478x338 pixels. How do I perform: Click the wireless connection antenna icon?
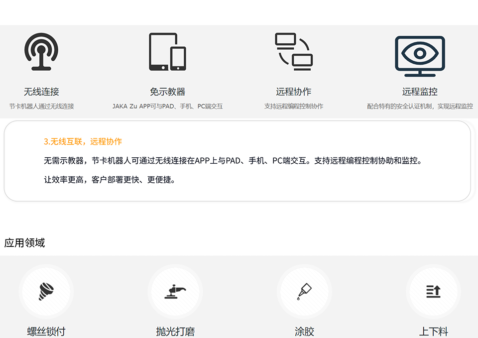click(41, 52)
